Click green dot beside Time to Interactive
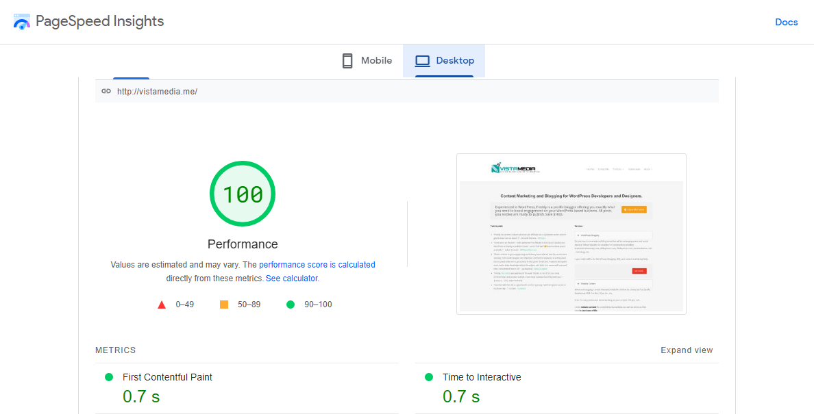This screenshot has height=414, width=814. (x=429, y=377)
